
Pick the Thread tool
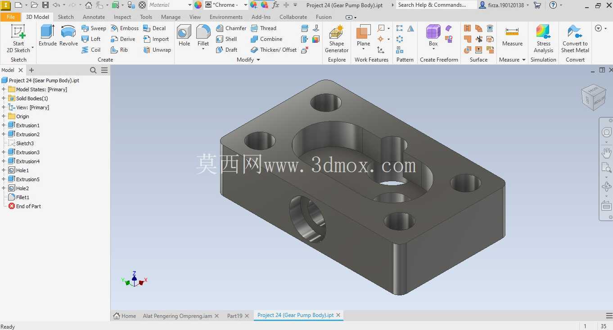(x=263, y=28)
